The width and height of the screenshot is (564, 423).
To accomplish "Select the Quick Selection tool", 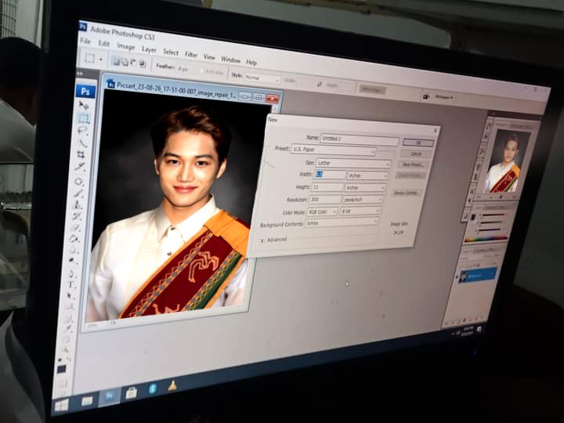I will 81,143.
